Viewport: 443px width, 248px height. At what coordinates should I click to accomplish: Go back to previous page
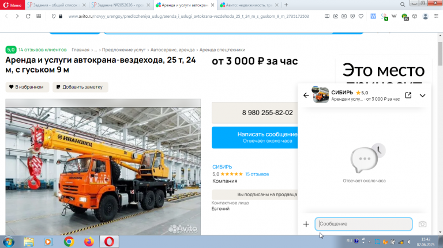[6, 16]
